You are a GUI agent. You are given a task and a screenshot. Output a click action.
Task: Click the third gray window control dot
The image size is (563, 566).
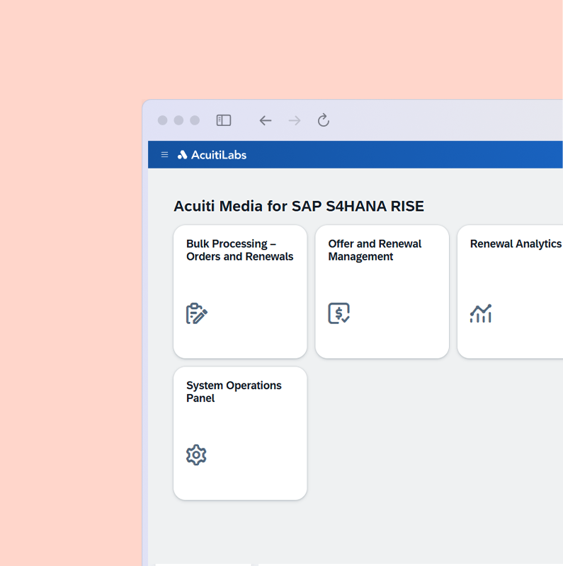(195, 120)
